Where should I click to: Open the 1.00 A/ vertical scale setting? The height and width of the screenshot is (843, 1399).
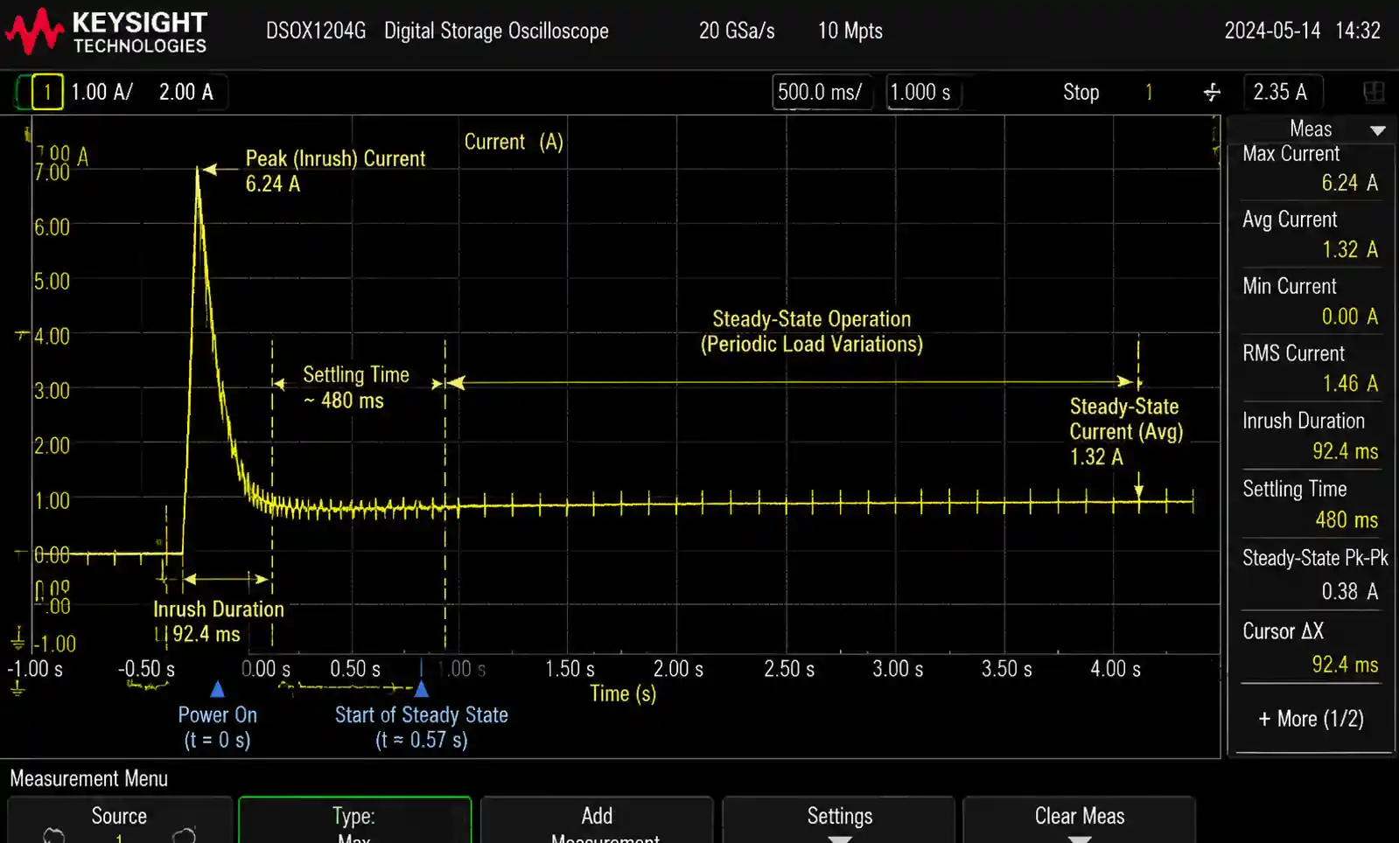pyautogui.click(x=101, y=92)
